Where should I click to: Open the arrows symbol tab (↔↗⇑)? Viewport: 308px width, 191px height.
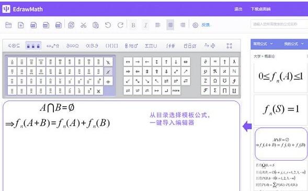point(53,46)
